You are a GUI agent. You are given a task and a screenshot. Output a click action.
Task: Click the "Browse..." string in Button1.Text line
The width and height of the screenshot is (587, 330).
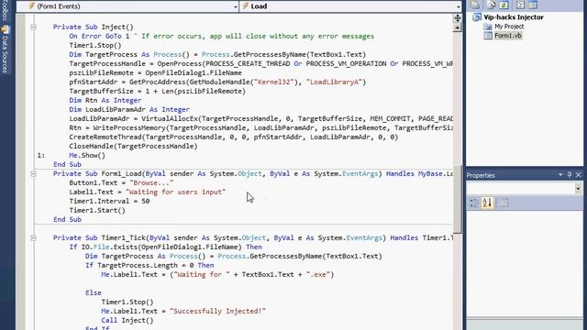pyautogui.click(x=151, y=183)
